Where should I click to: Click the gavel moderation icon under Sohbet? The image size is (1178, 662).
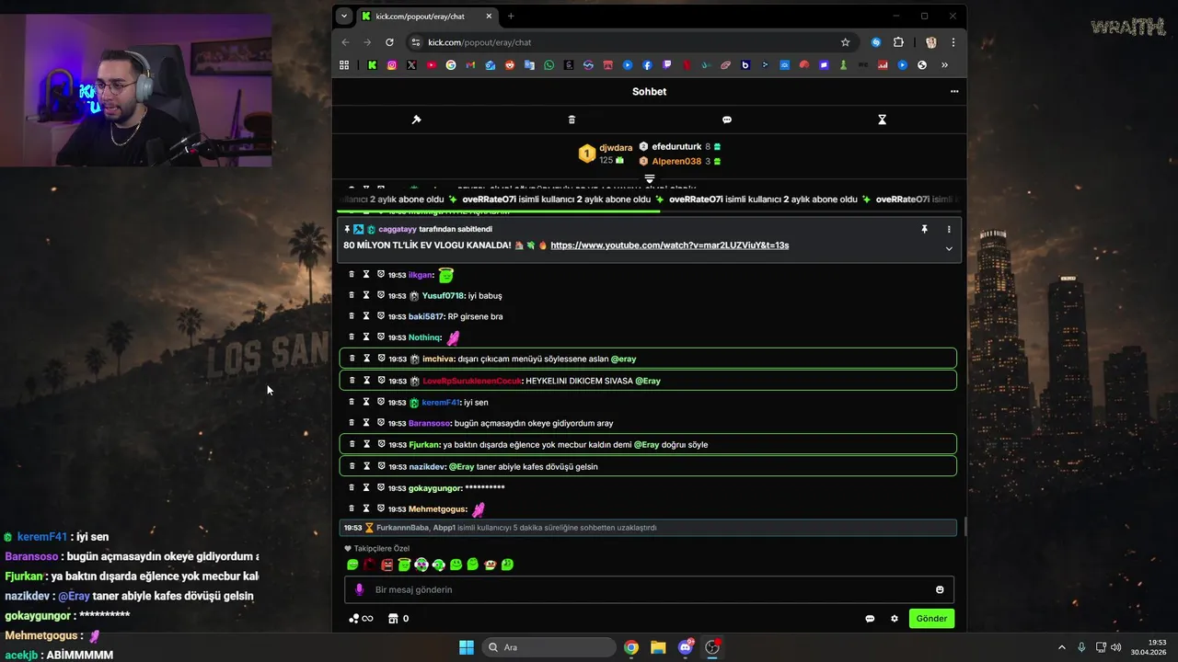point(416,120)
